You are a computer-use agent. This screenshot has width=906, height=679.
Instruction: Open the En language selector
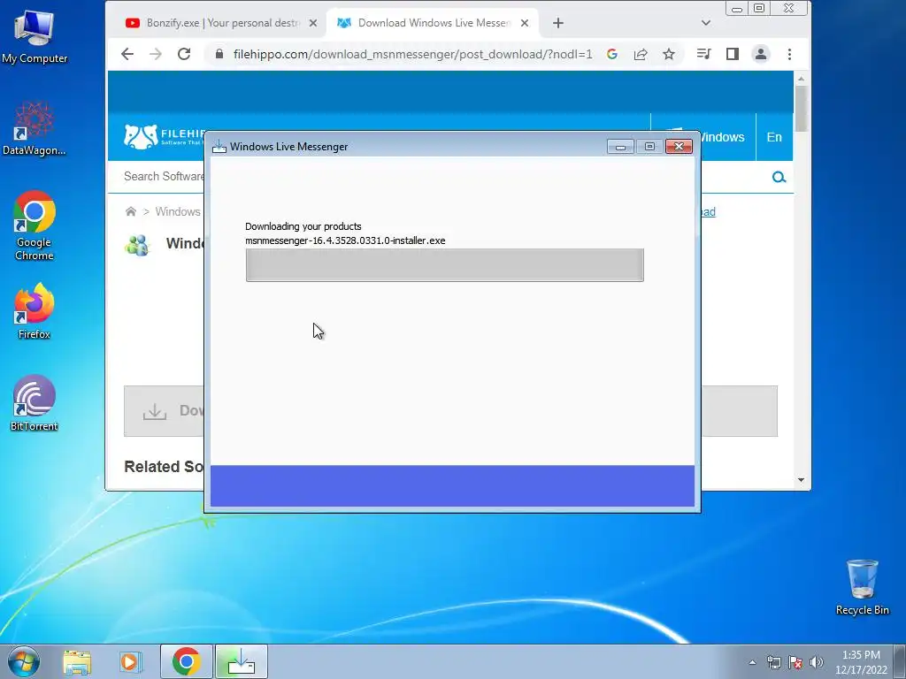[774, 137]
